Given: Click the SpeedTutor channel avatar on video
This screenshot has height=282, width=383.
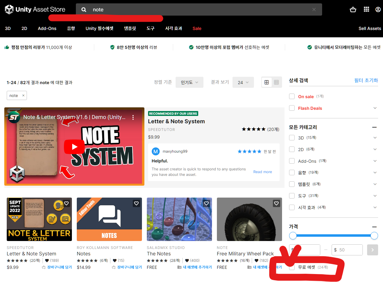Looking at the screenshot, I should click(14, 117).
